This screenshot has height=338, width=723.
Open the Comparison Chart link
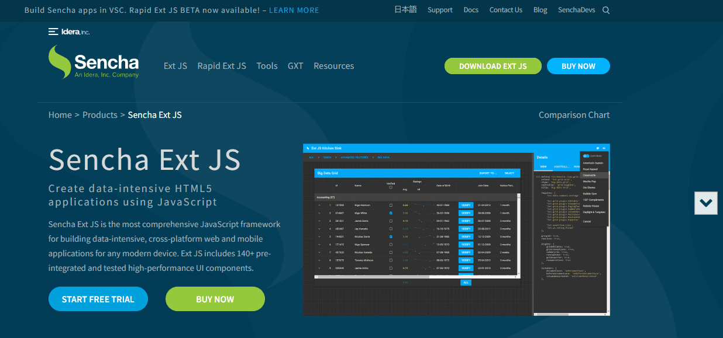click(574, 115)
